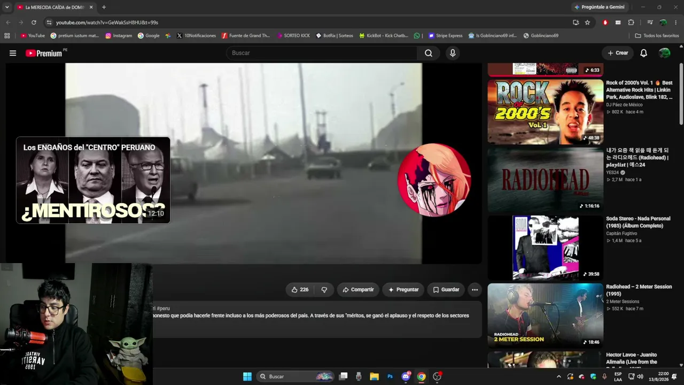Open YouTube notifications bell

[644, 53]
